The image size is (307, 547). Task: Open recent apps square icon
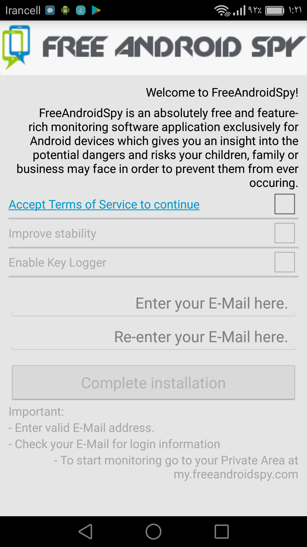tap(222, 532)
